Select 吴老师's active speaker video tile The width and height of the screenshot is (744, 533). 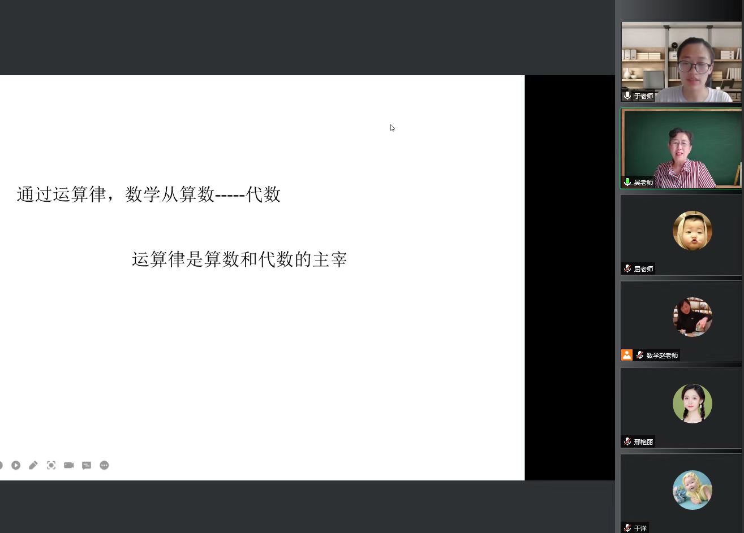click(x=681, y=148)
